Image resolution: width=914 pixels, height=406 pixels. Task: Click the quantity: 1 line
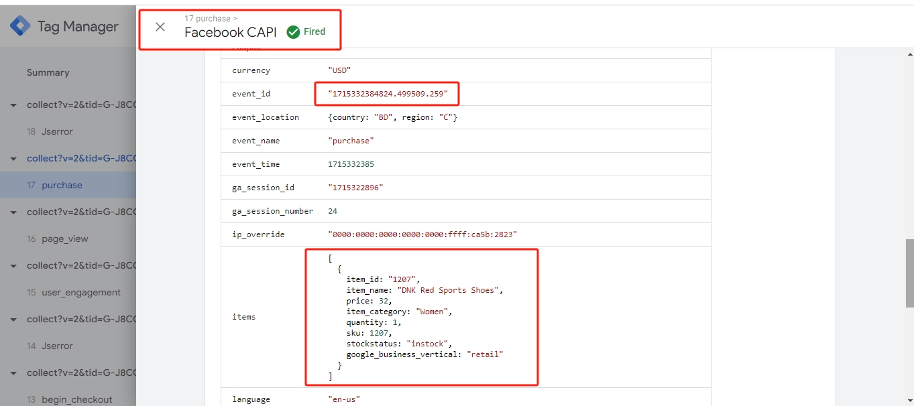(x=374, y=322)
